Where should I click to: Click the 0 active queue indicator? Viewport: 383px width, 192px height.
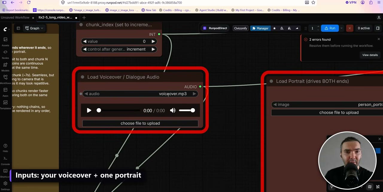(364, 28)
